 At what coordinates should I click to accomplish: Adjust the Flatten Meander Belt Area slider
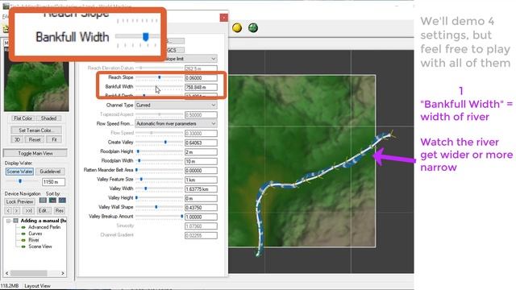pyautogui.click(x=160, y=170)
